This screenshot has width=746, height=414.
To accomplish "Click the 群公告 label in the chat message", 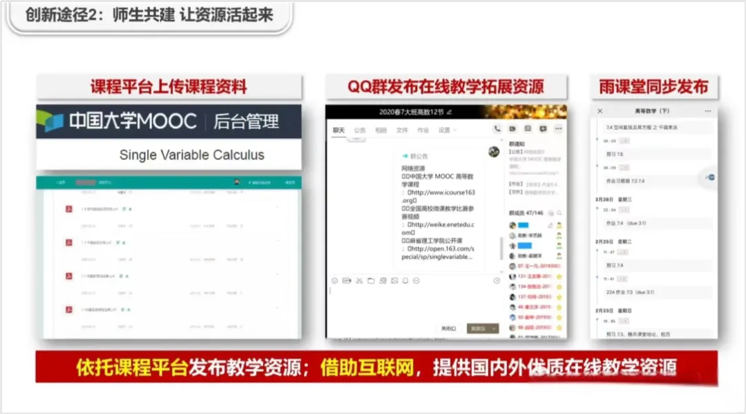I will pos(419,156).
